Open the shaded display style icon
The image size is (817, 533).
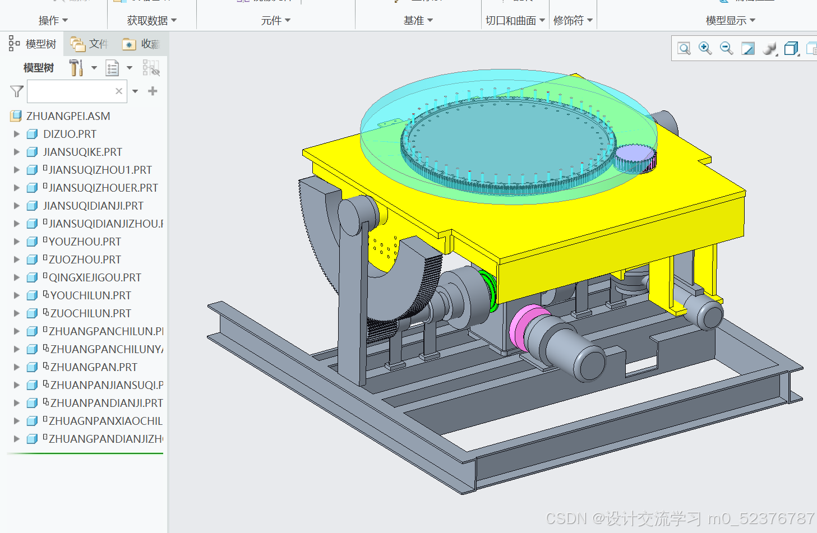click(x=770, y=48)
